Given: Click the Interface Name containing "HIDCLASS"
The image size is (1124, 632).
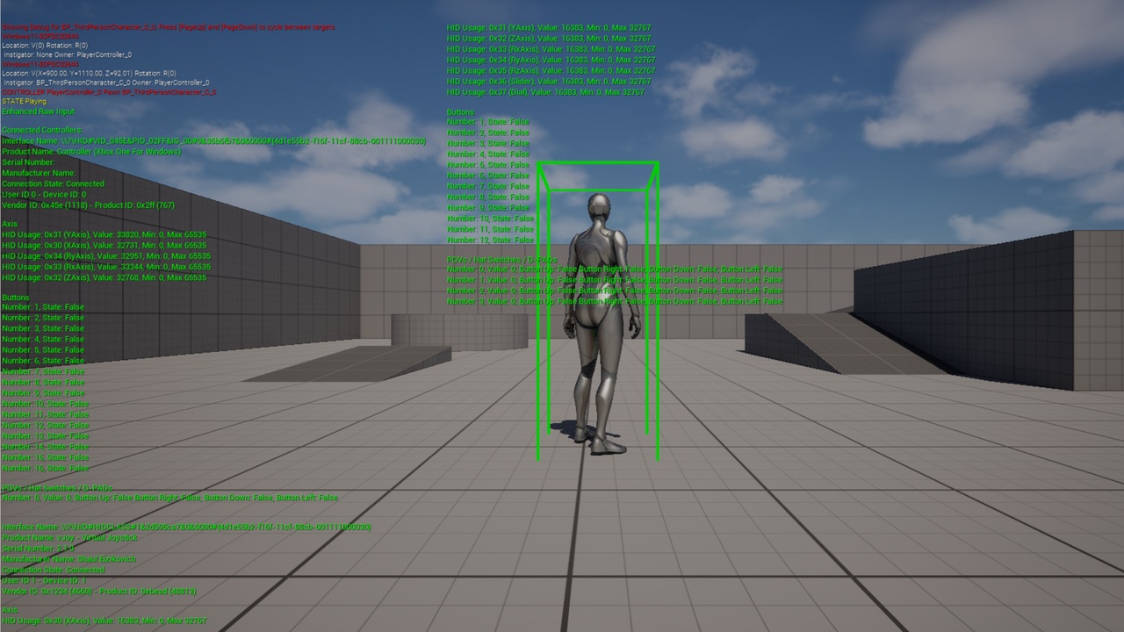Looking at the screenshot, I should (x=187, y=527).
